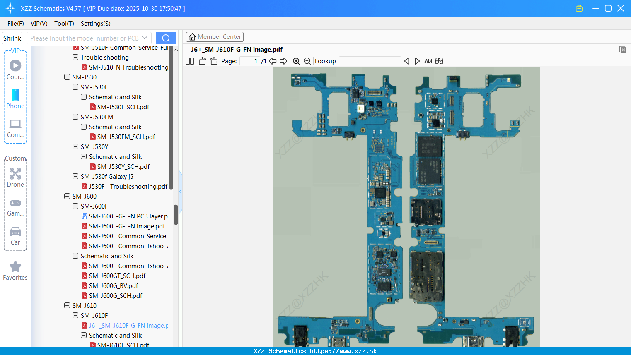Click the model number search field
Image resolution: width=631 pixels, height=355 pixels.
pos(85,38)
